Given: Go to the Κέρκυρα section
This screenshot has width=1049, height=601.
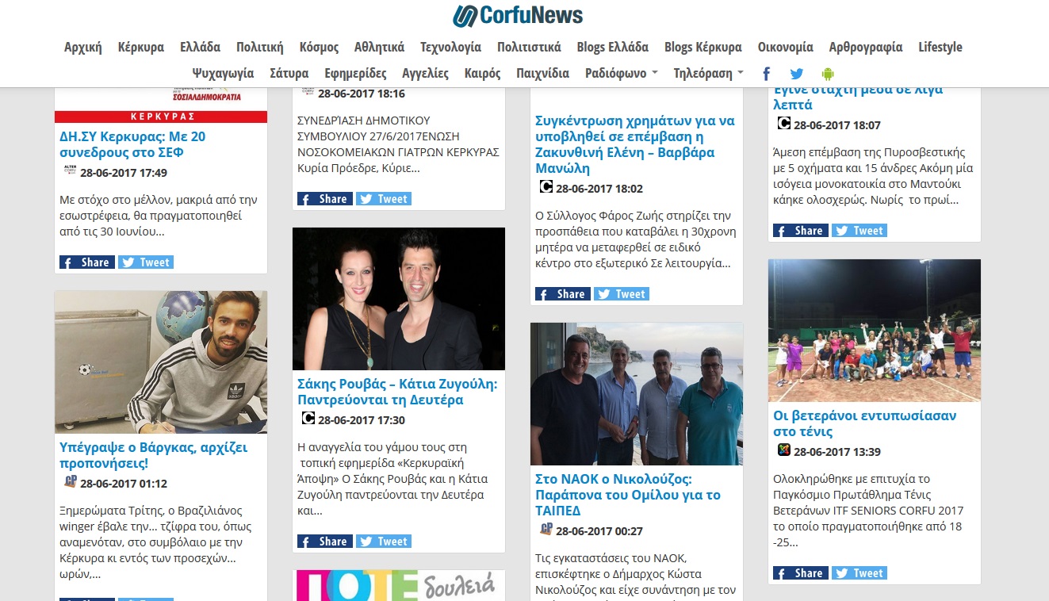Looking at the screenshot, I should (x=141, y=47).
